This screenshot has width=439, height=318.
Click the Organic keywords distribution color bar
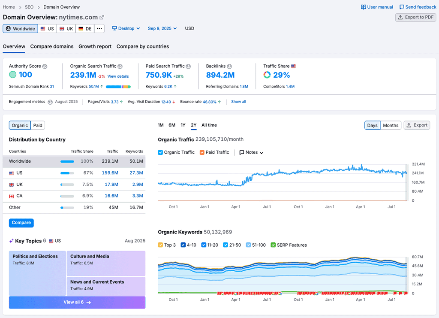coord(118,87)
